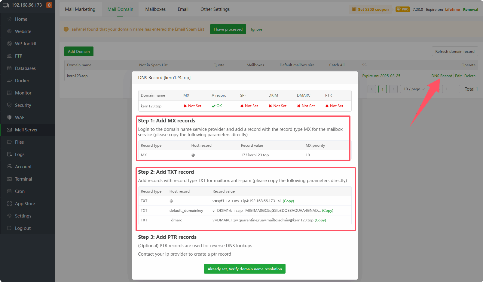
Task: Click the Add Domain button
Action: (x=79, y=51)
